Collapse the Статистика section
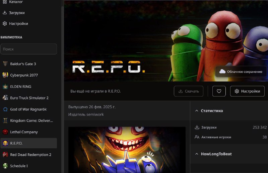Viewport: 268px width, 173px height. 197,111
